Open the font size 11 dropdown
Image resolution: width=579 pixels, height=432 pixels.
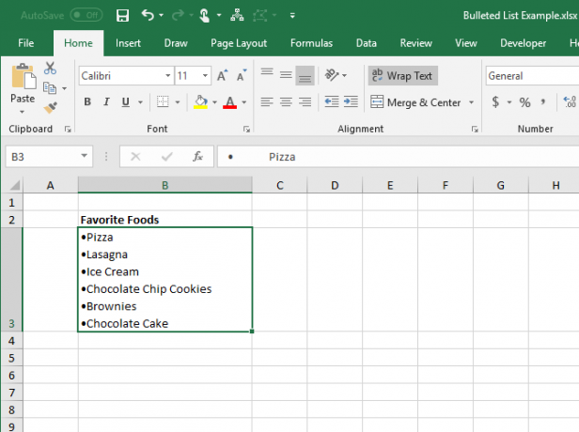205,76
